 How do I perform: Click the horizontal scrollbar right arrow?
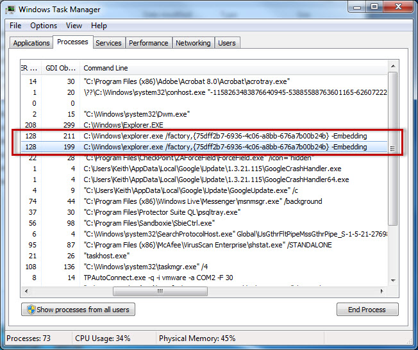383,290
